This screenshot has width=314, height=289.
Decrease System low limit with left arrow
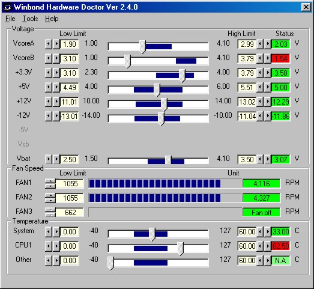pos(49,231)
